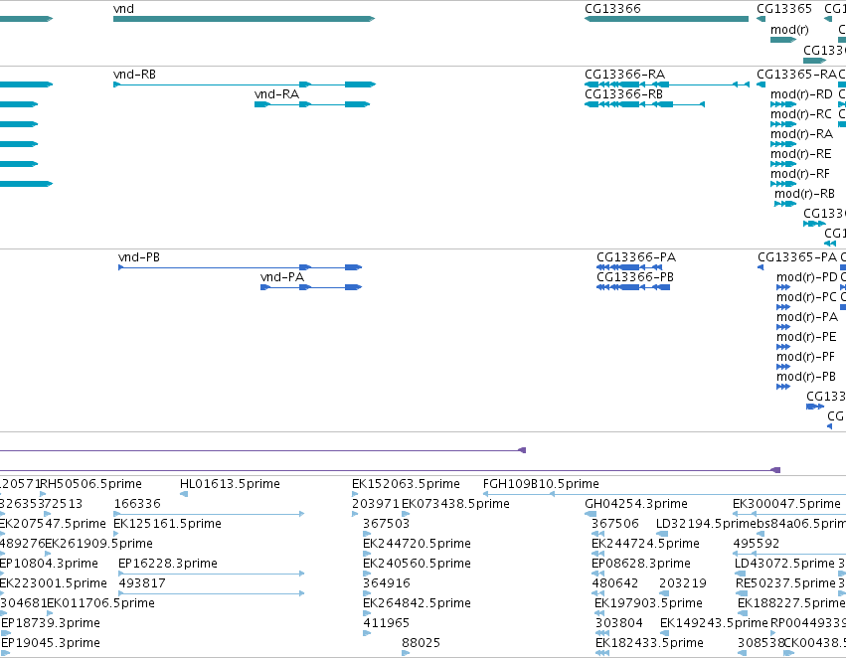Click the EK073438.5prime EST label
Screen dimensions: 846x658
pos(456,504)
